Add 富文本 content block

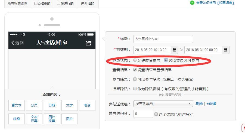click(17, 105)
